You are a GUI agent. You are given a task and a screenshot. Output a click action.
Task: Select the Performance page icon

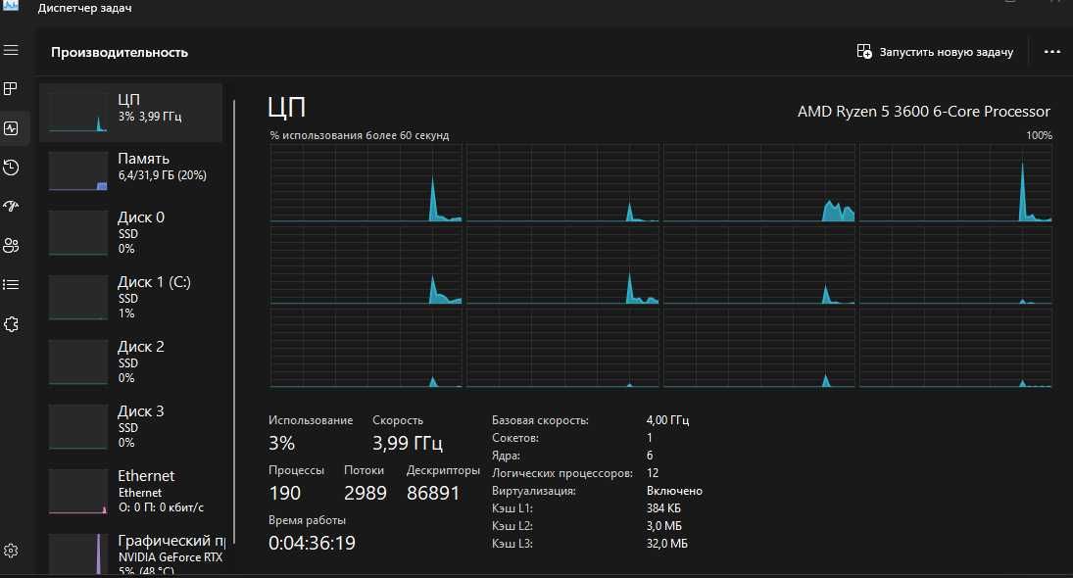[x=11, y=128]
